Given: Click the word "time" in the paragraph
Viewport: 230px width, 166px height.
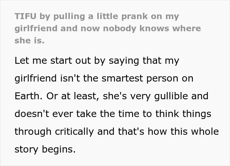Looking at the screenshot, I should point(129,114).
